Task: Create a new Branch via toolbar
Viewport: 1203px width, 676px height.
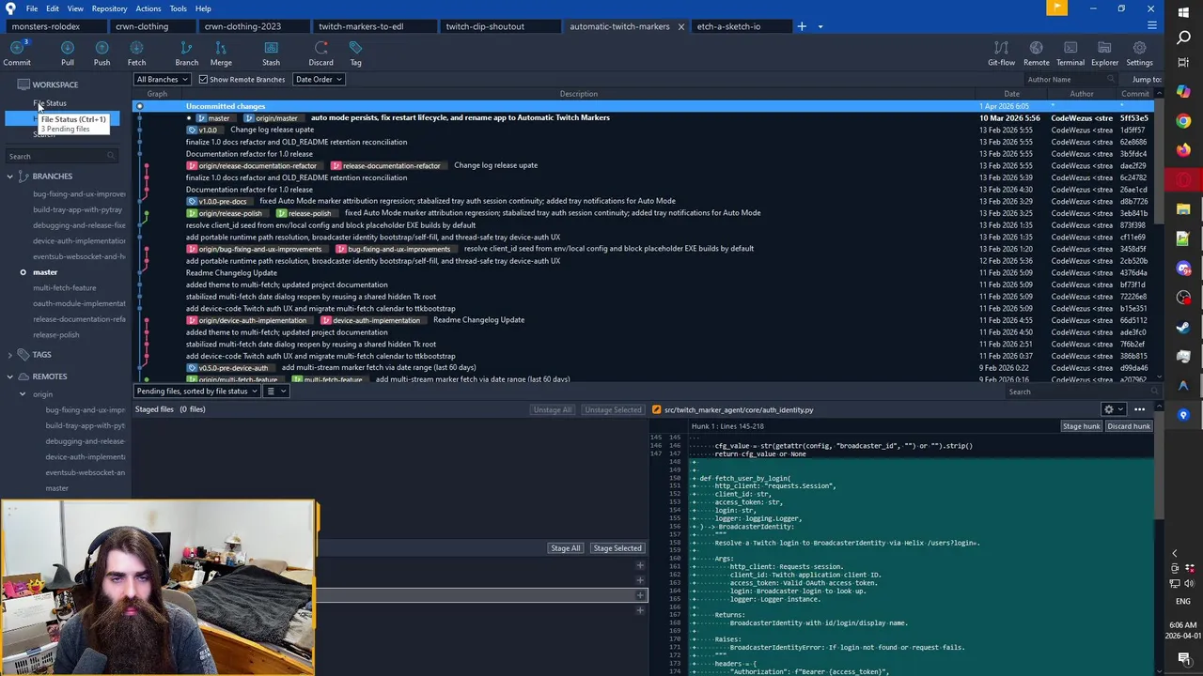Action: (186, 54)
